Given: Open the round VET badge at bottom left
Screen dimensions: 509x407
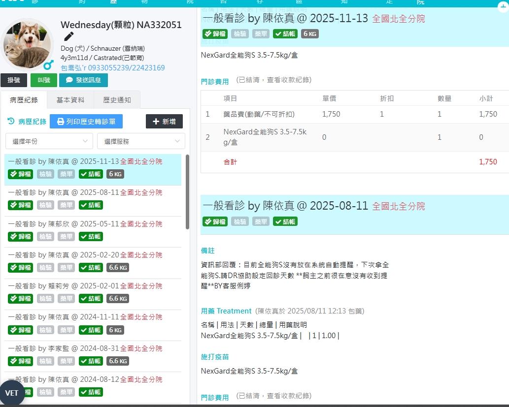Looking at the screenshot, I should point(12,393).
